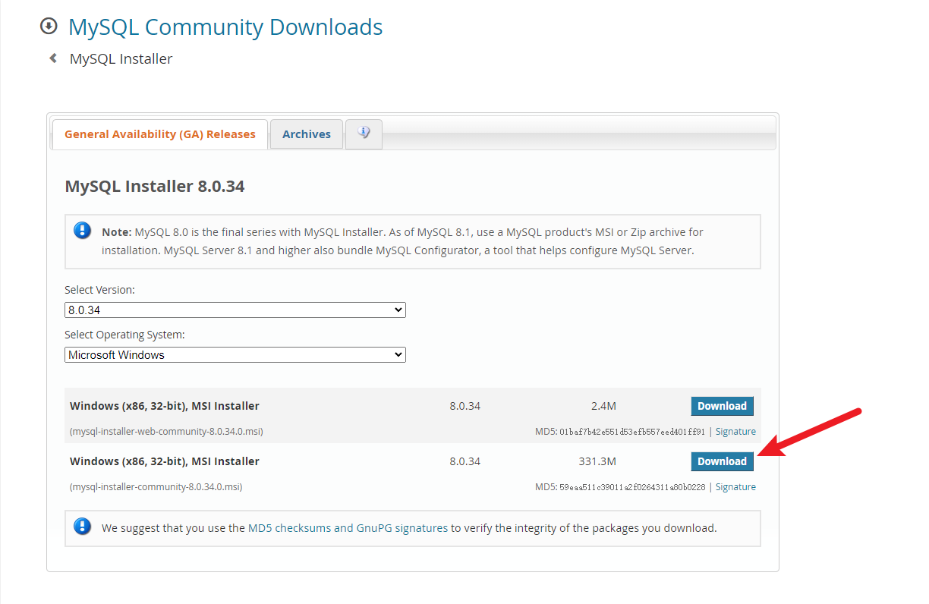Click the MD5 hash starting with 59eaa511c

point(632,487)
